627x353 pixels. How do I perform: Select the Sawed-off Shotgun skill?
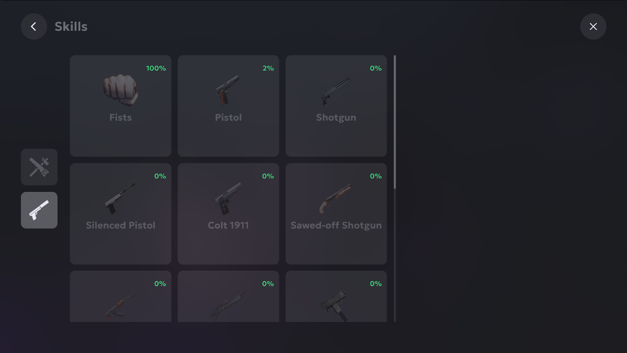pyautogui.click(x=336, y=214)
